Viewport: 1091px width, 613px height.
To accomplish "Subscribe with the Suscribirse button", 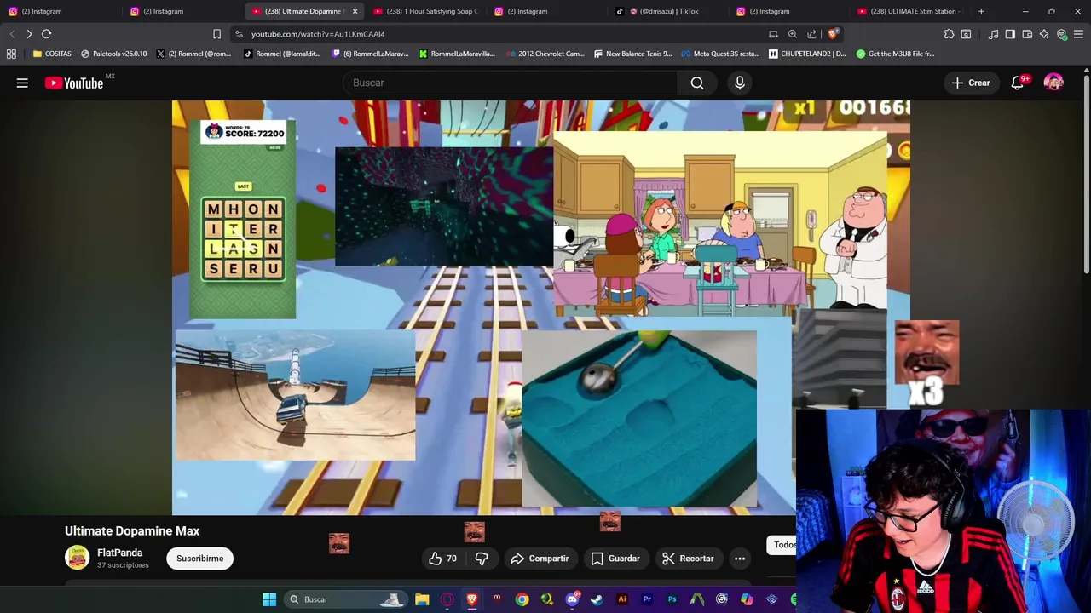I will (200, 559).
